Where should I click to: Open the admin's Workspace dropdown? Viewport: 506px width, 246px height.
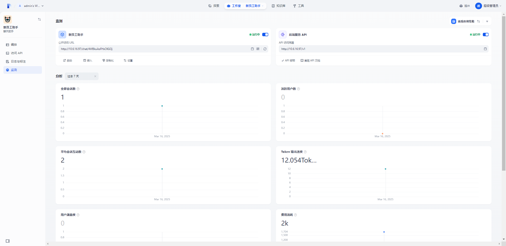pos(31,6)
